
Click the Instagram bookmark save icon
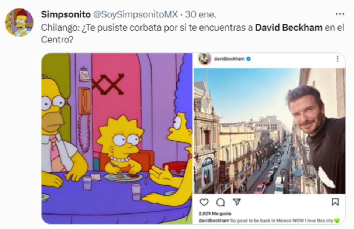pos(335,202)
